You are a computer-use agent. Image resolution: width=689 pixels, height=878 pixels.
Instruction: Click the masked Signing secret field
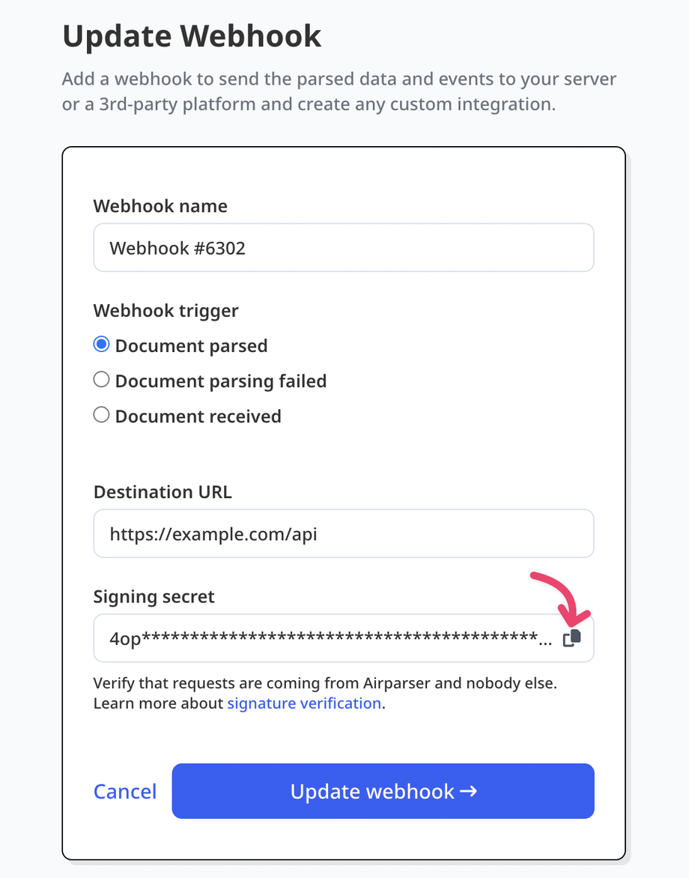pyautogui.click(x=322, y=638)
